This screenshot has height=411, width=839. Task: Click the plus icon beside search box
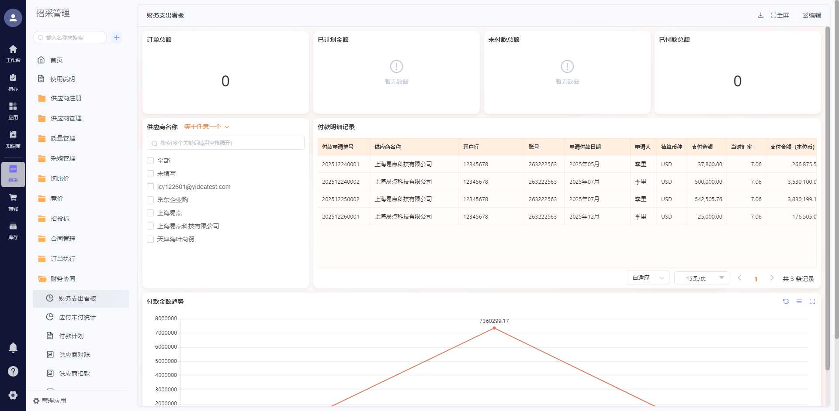point(117,38)
